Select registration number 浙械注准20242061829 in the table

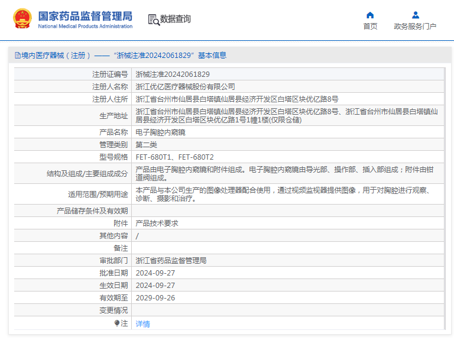pyautogui.click(x=173, y=75)
